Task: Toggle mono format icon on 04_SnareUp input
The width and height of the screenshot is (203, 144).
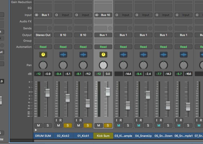Action: pyautogui.click(x=137, y=15)
